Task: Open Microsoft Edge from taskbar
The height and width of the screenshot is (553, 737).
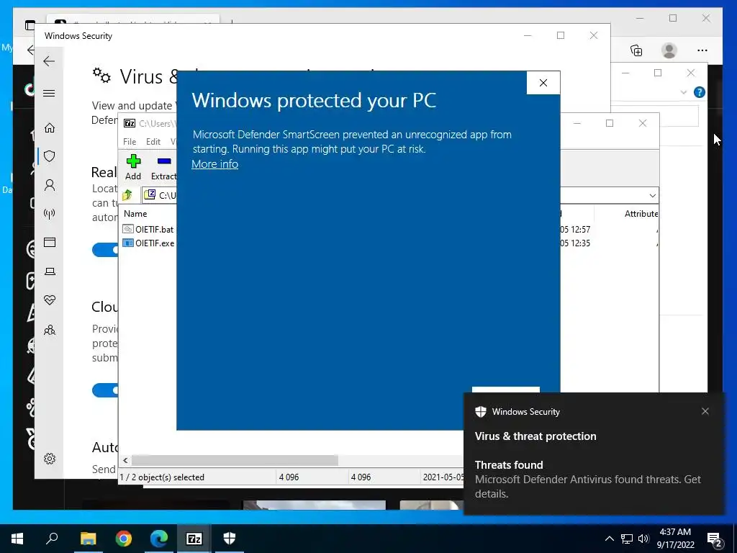Action: pos(159,539)
